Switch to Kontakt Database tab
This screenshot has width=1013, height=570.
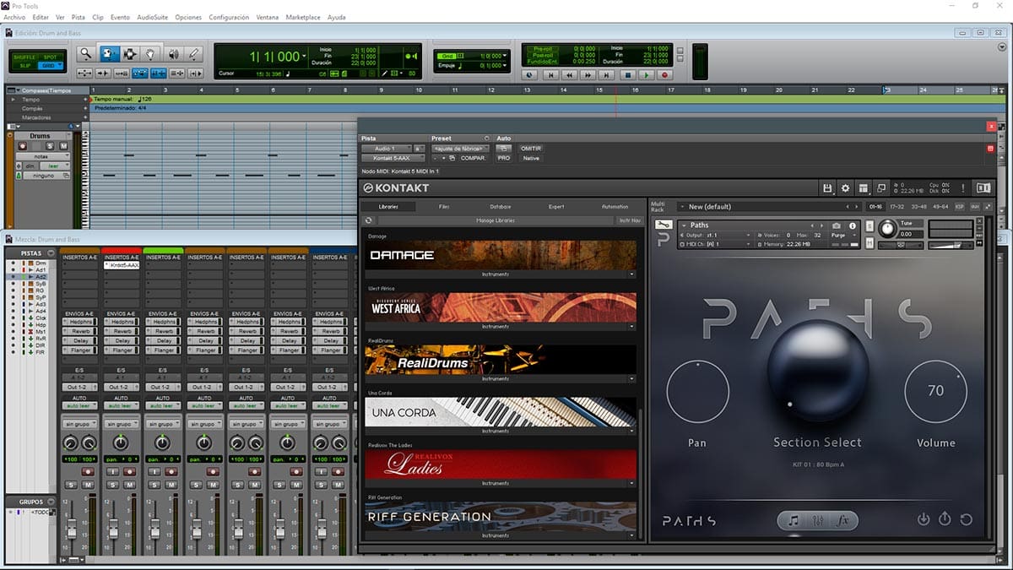[x=501, y=207]
